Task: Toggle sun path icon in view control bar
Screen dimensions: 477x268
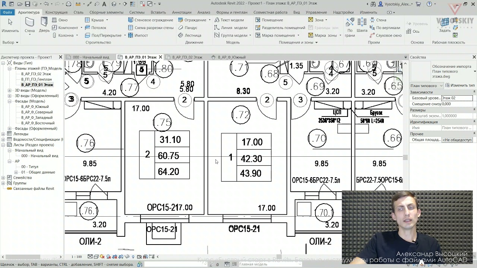Action: pyautogui.click(x=102, y=256)
